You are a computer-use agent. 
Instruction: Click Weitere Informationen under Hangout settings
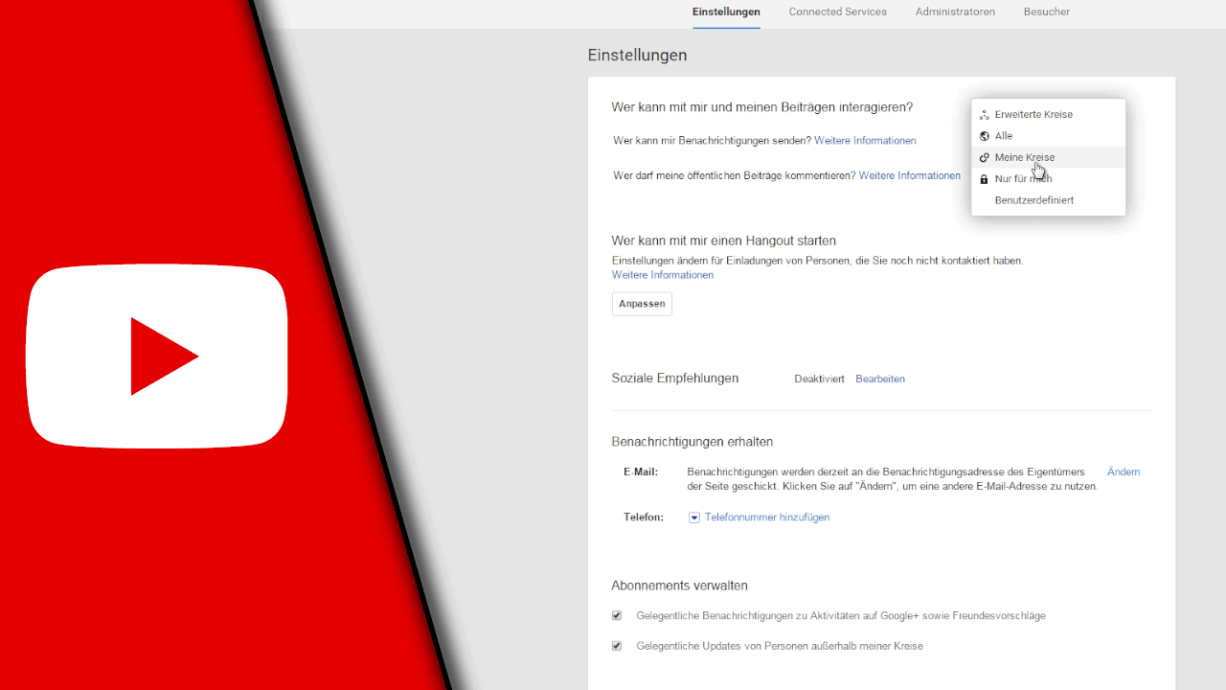pos(663,275)
